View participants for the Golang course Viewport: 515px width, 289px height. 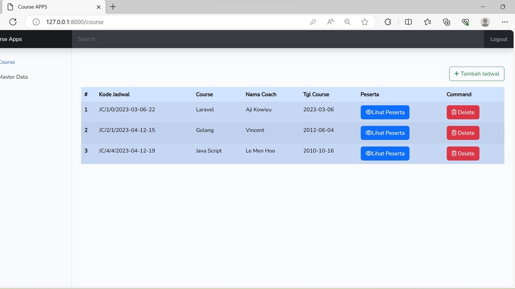click(385, 133)
